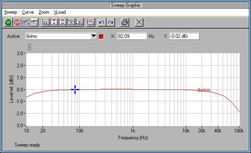Print the graph with the printer icon
251x153 pixels.
(x=125, y=22)
